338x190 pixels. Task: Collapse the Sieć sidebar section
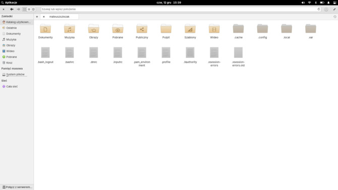4,81
